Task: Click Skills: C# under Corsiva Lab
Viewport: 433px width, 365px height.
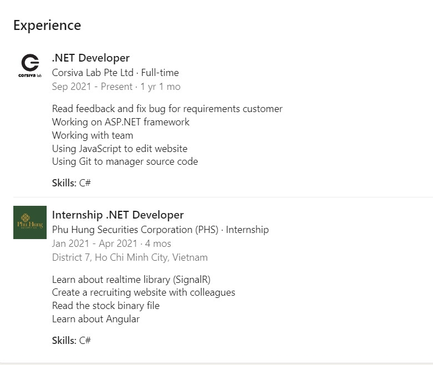Action: 71,183
